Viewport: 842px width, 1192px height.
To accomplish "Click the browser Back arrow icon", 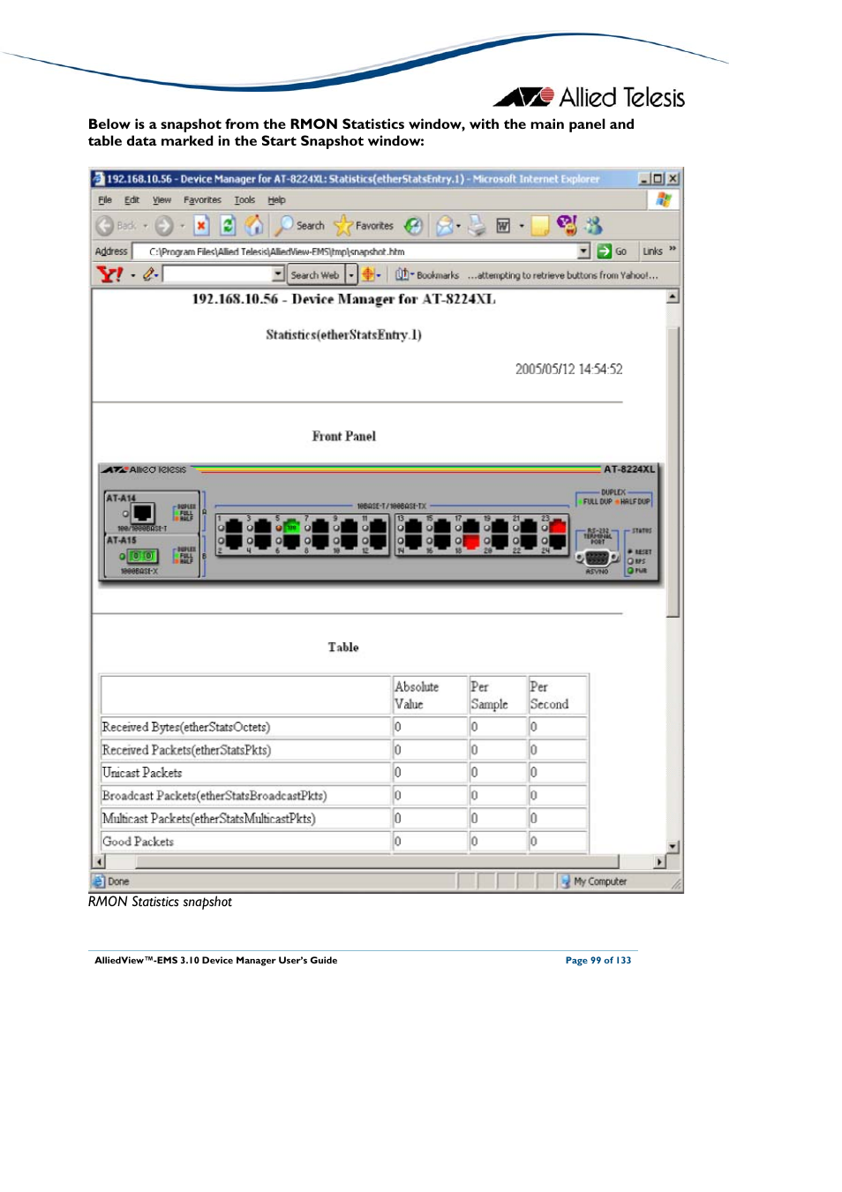I will coord(105,226).
